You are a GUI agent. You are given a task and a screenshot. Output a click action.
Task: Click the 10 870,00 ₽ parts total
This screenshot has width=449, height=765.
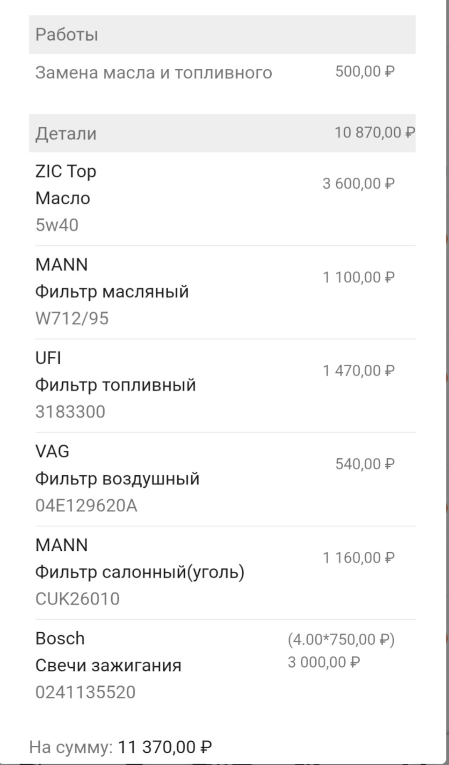point(374,133)
